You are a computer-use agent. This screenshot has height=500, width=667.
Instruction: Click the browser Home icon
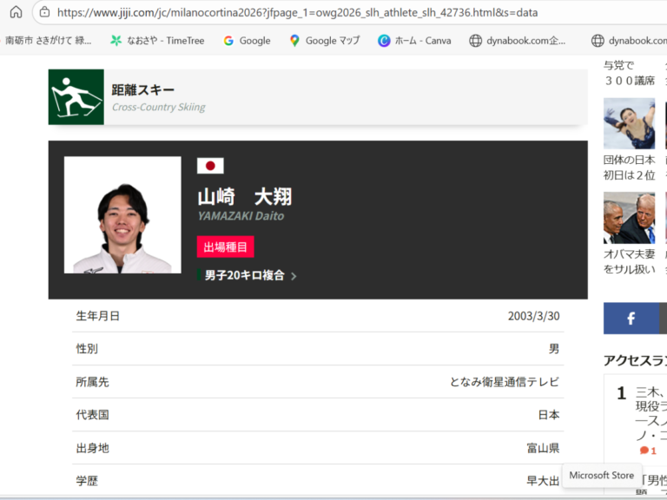[16, 12]
